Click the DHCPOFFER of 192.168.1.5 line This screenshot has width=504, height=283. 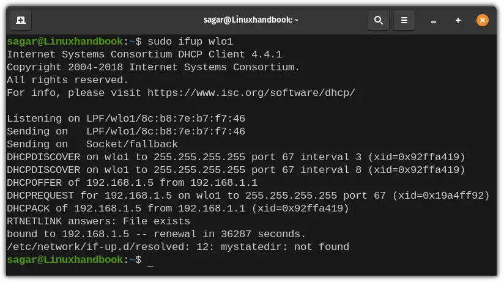(132, 183)
